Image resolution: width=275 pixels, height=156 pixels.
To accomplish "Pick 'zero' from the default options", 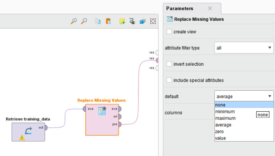I will tap(219, 132).
